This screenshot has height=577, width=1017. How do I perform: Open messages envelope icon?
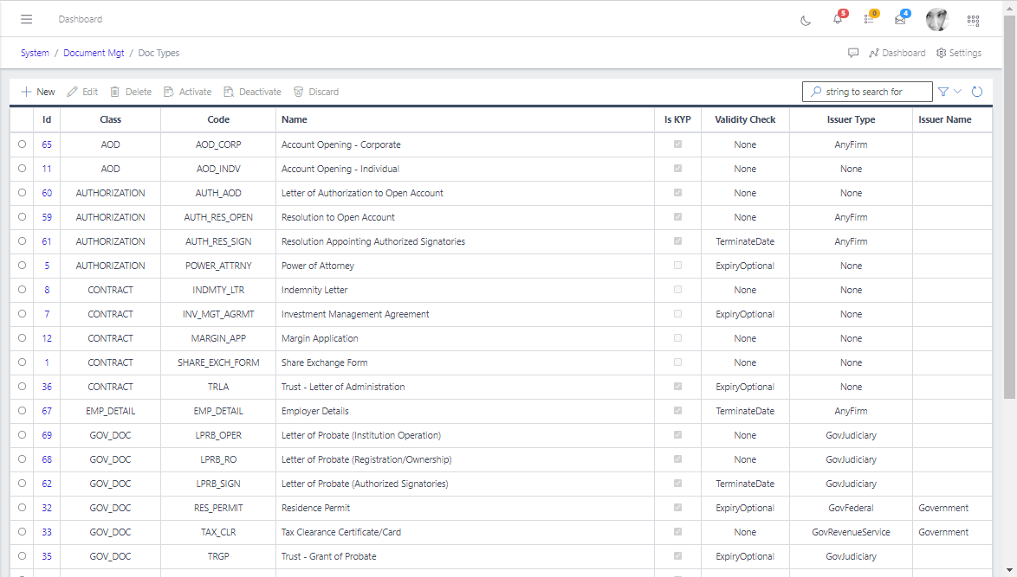900,19
